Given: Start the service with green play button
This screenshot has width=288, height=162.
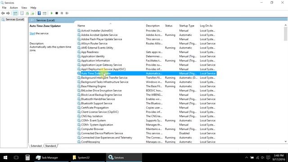Looking at the screenshot, I should (52, 13).
